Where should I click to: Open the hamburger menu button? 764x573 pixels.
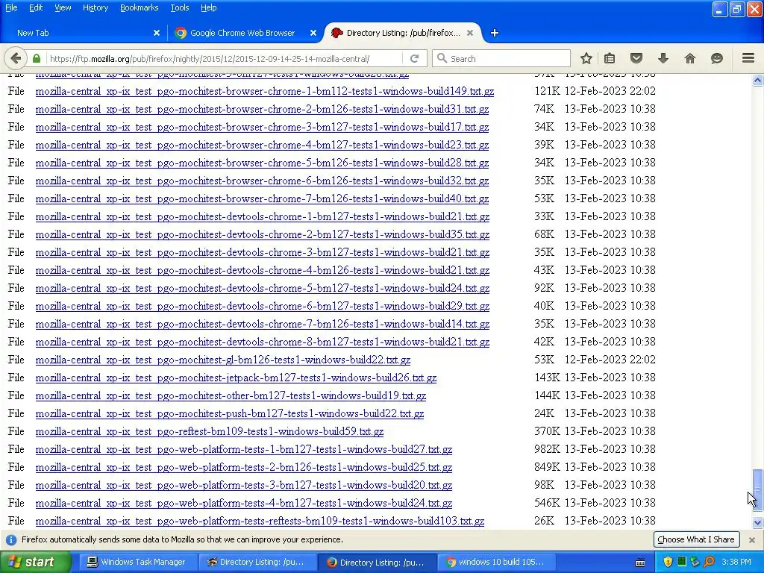click(x=748, y=58)
